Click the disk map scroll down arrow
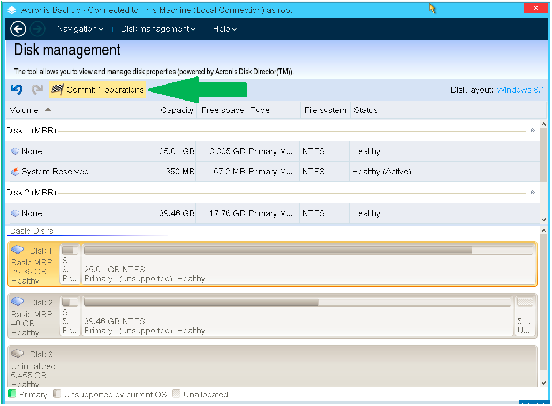The height and width of the screenshot is (406, 552). 543,383
